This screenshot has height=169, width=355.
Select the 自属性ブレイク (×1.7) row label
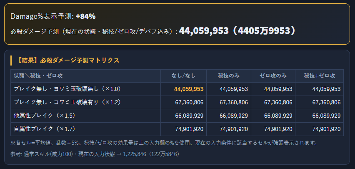click(44, 129)
